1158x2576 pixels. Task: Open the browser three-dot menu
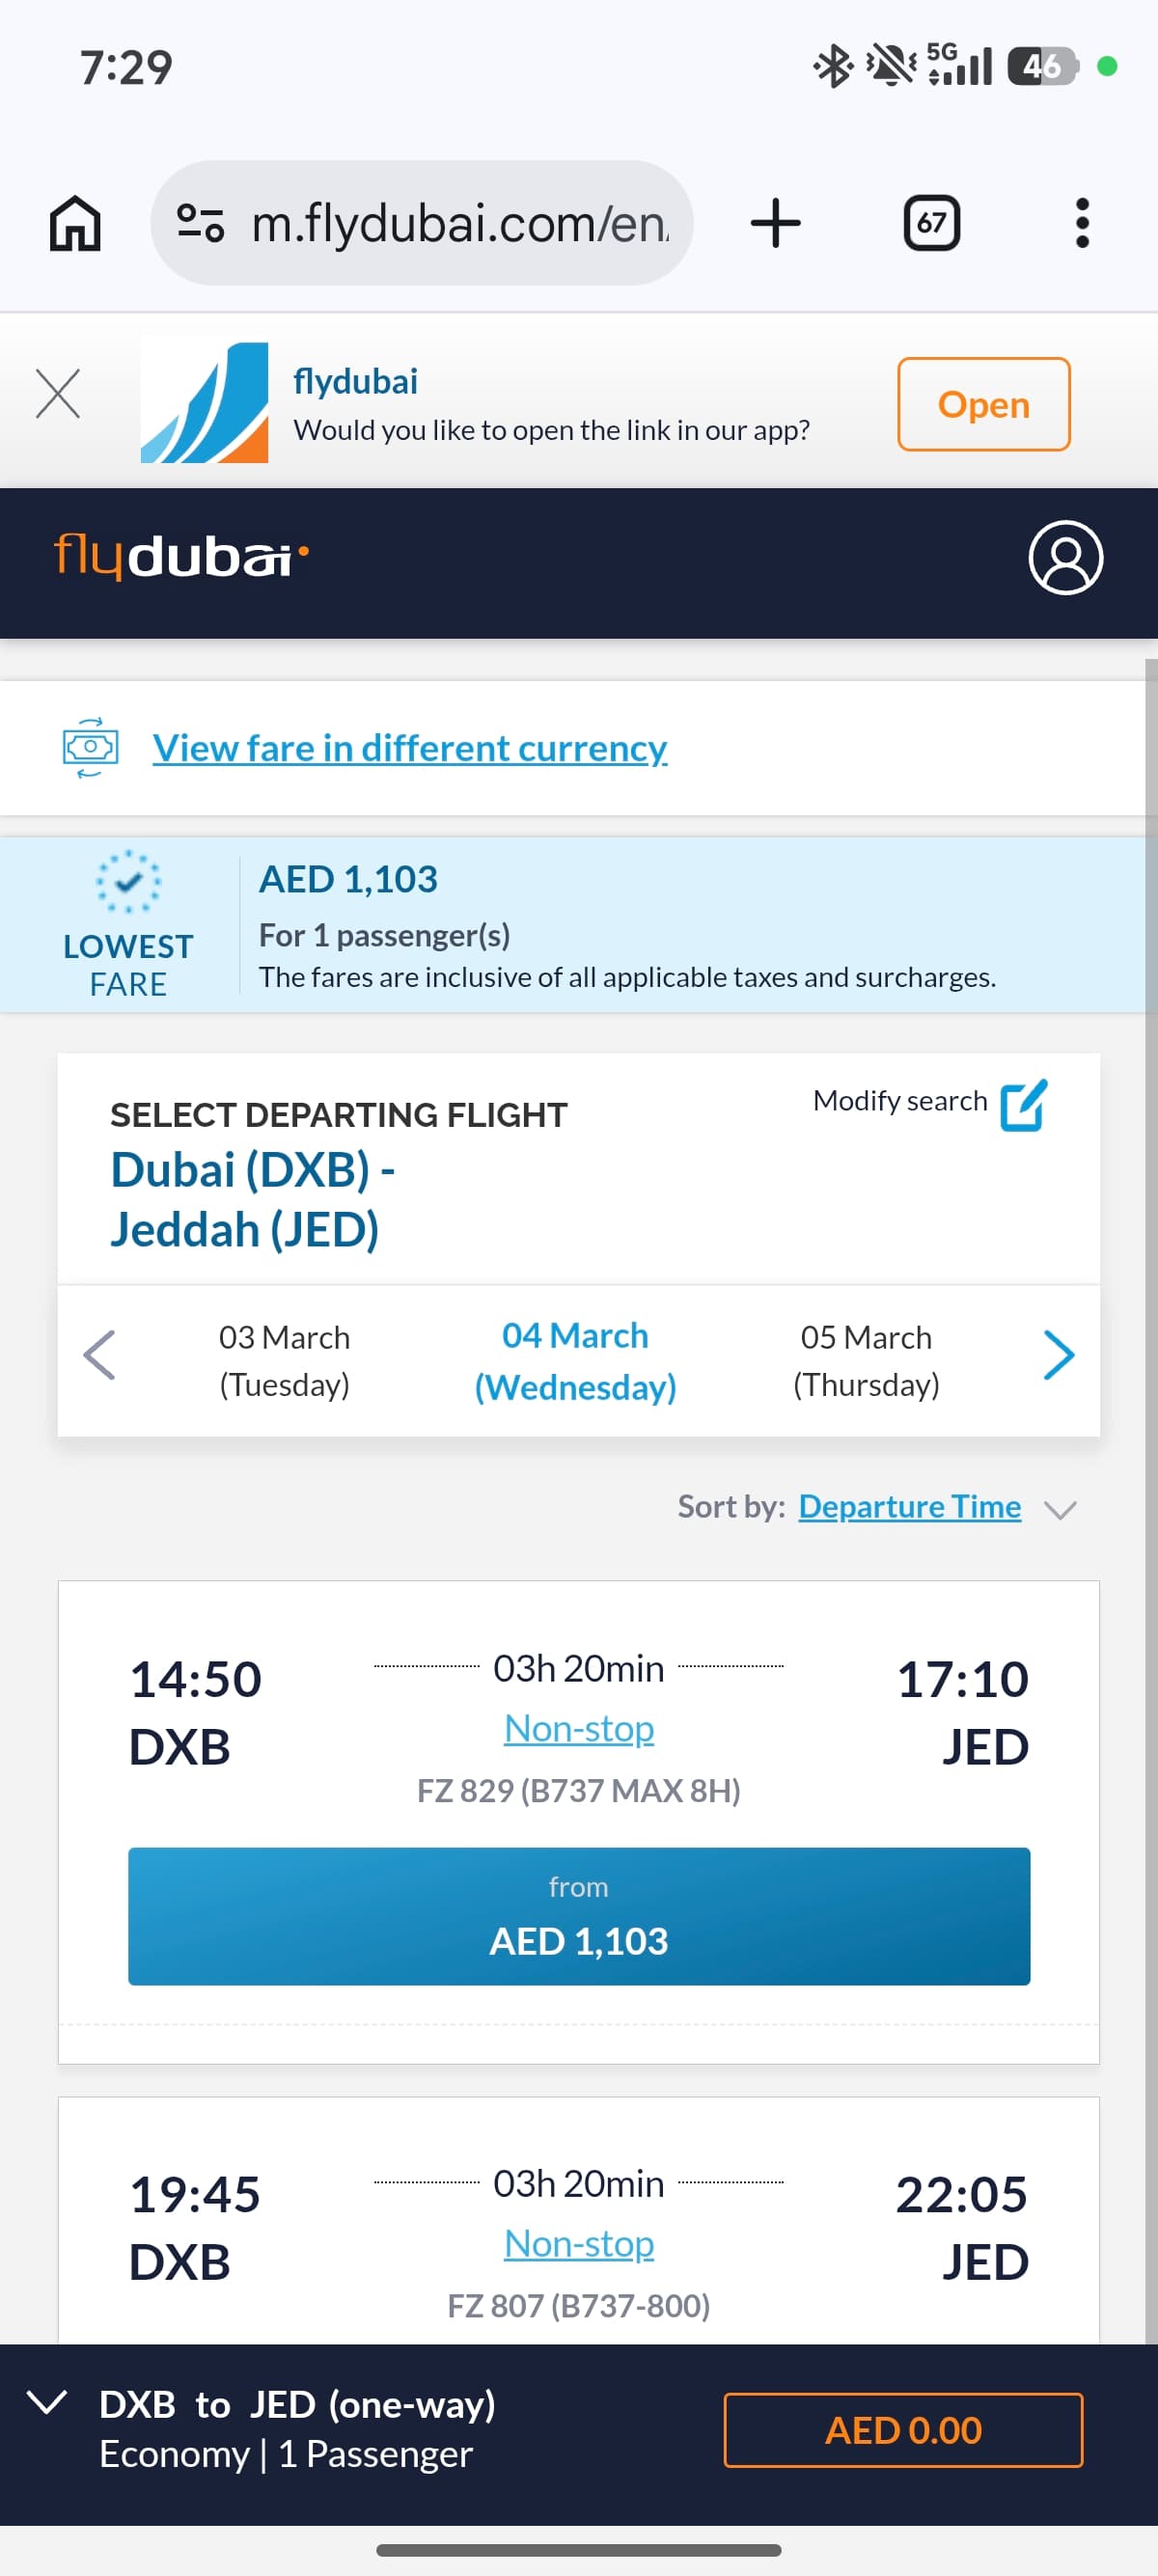click(1081, 223)
